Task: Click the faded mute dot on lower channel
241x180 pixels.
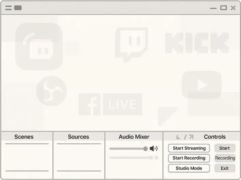Action: tap(156, 158)
